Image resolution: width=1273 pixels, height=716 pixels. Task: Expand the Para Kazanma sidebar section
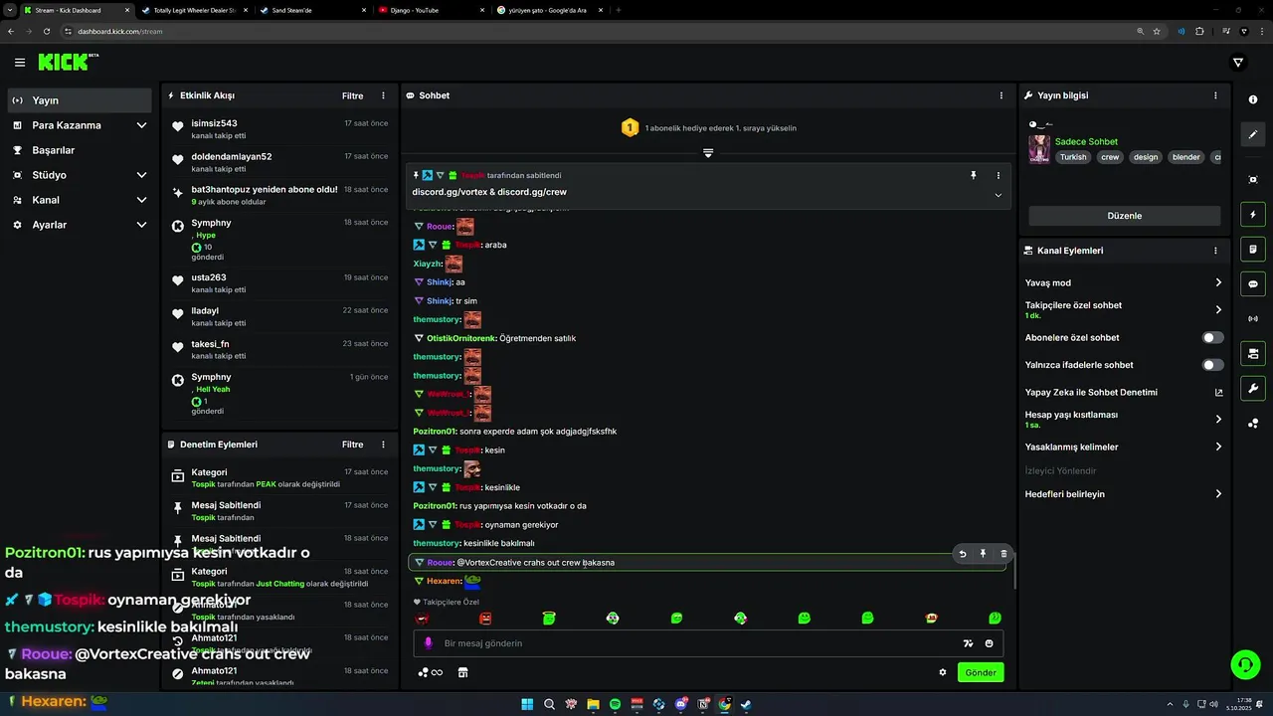[x=80, y=125]
